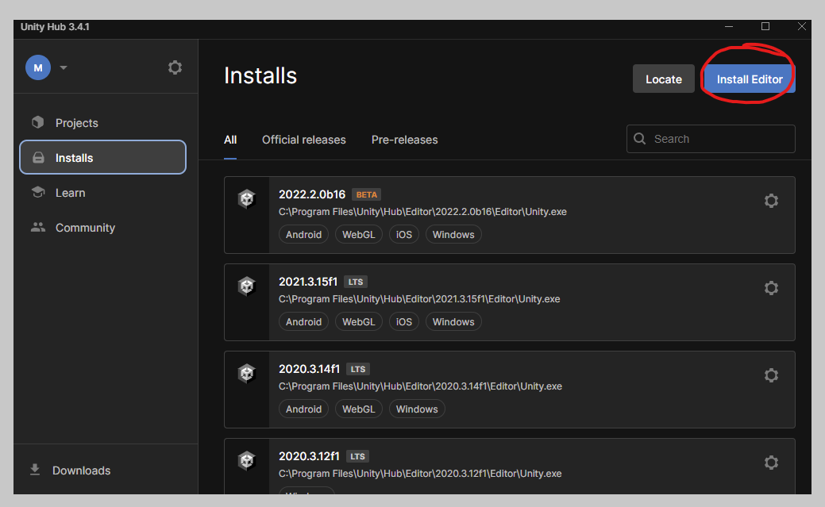Click the 2021.3.15f1 version title
This screenshot has height=507, width=825.
point(308,282)
